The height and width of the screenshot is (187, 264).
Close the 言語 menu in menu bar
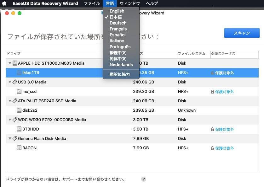pos(110,3)
